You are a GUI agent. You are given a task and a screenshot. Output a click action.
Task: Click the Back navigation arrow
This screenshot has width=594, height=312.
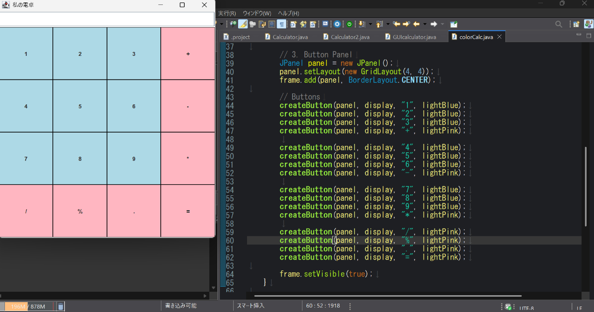click(416, 24)
